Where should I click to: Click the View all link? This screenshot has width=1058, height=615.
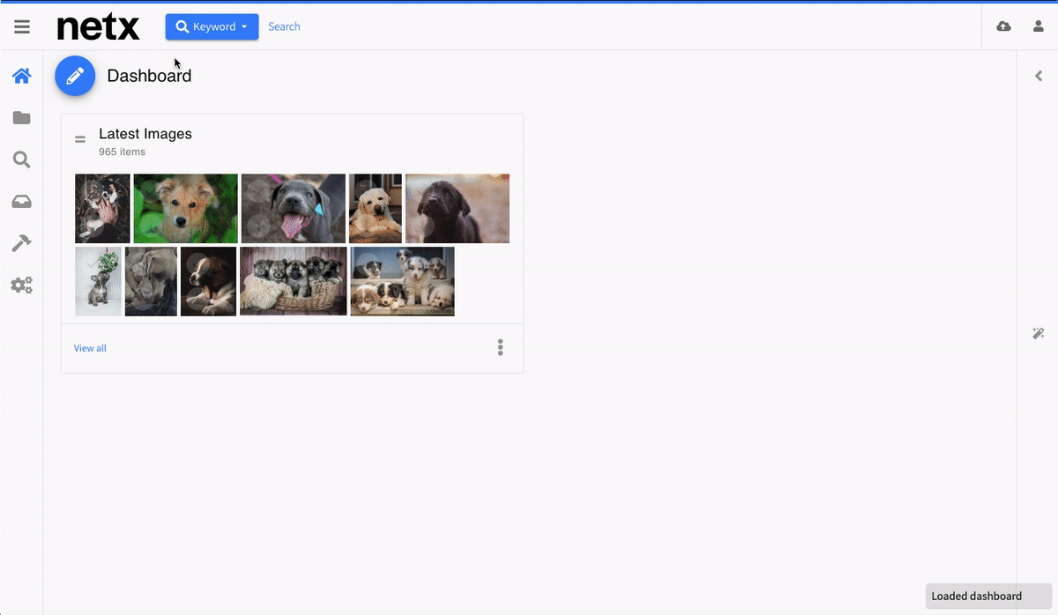(x=90, y=348)
